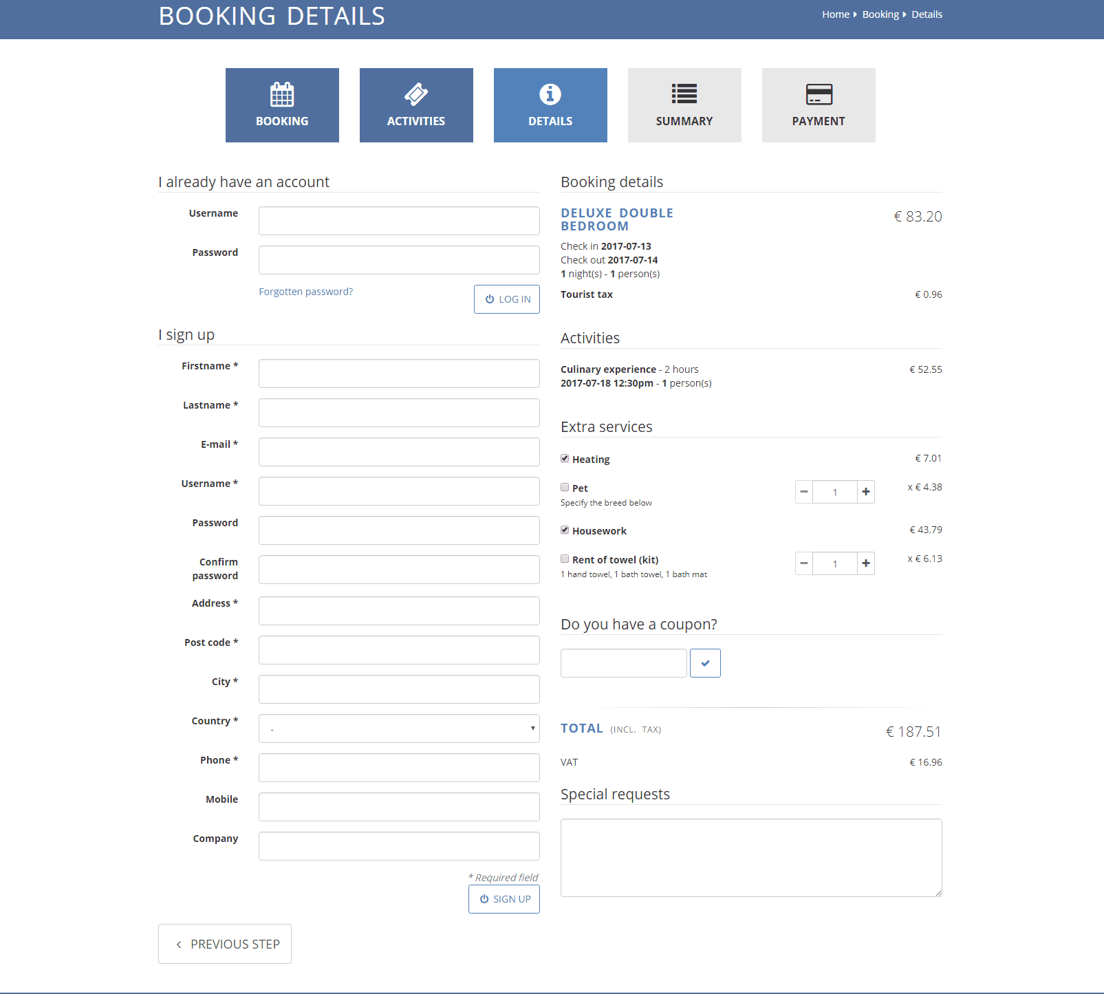Disable the Heating extra service
The height and width of the screenshot is (994, 1104).
[565, 458]
